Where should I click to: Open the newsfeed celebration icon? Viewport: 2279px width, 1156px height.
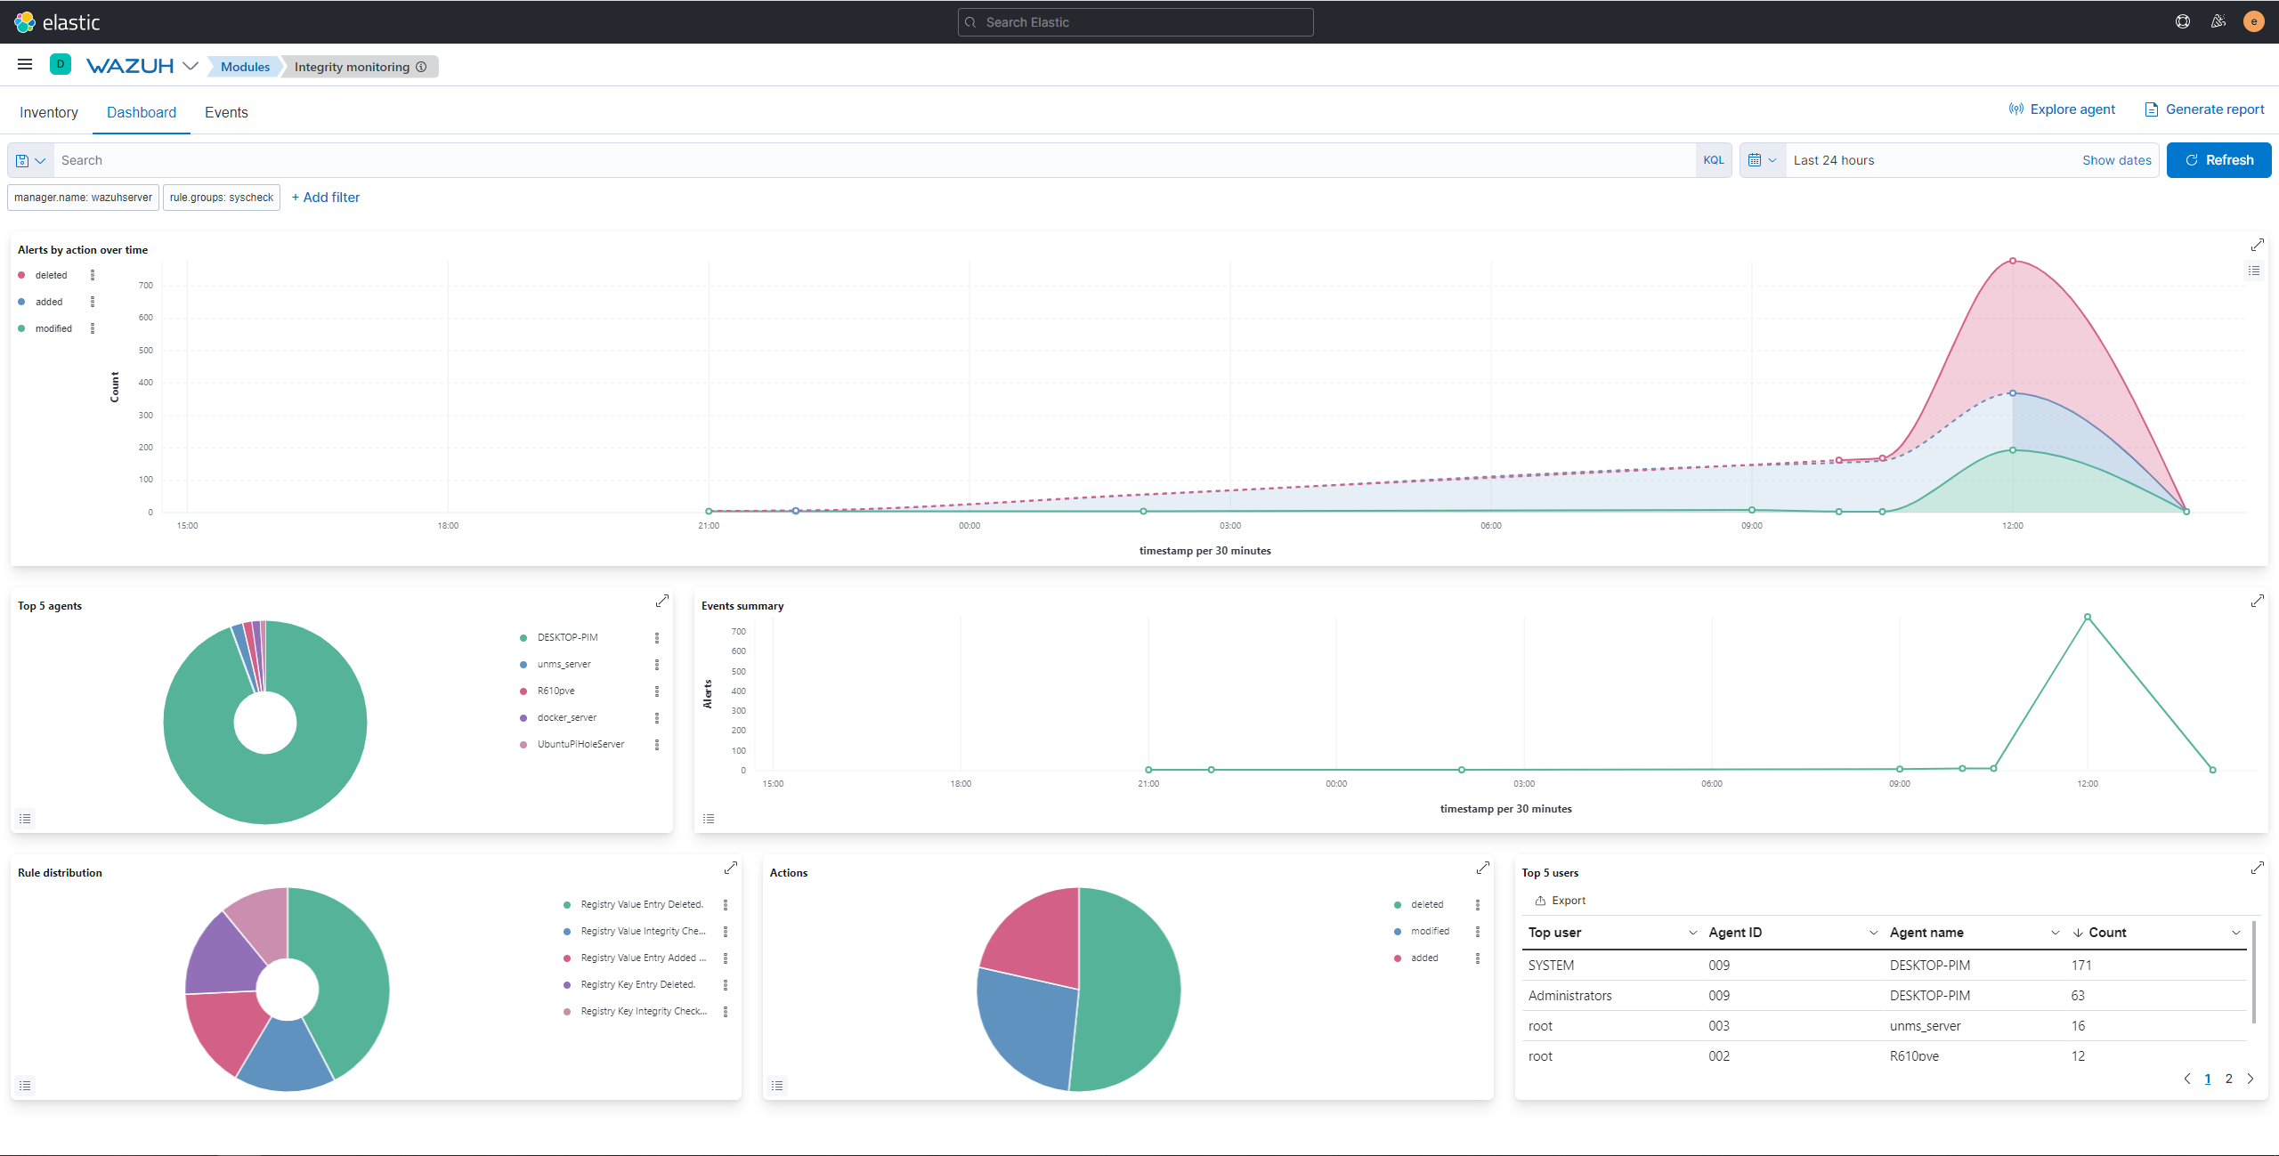tap(2218, 21)
